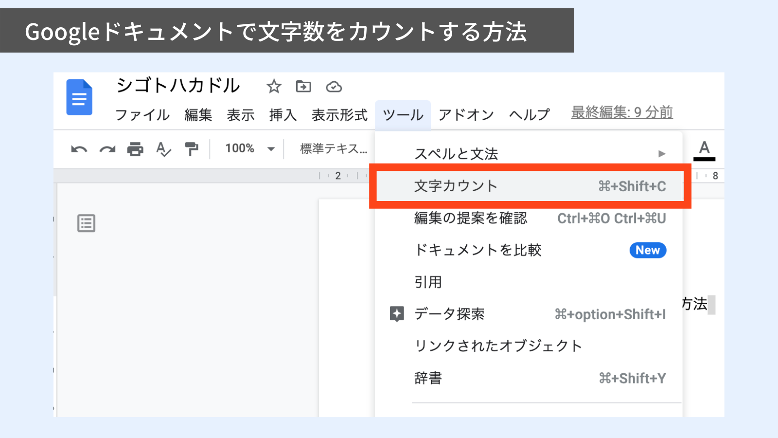Open the 最終編集: 9 分前 link
Viewport: 778px width, 438px height.
[622, 112]
